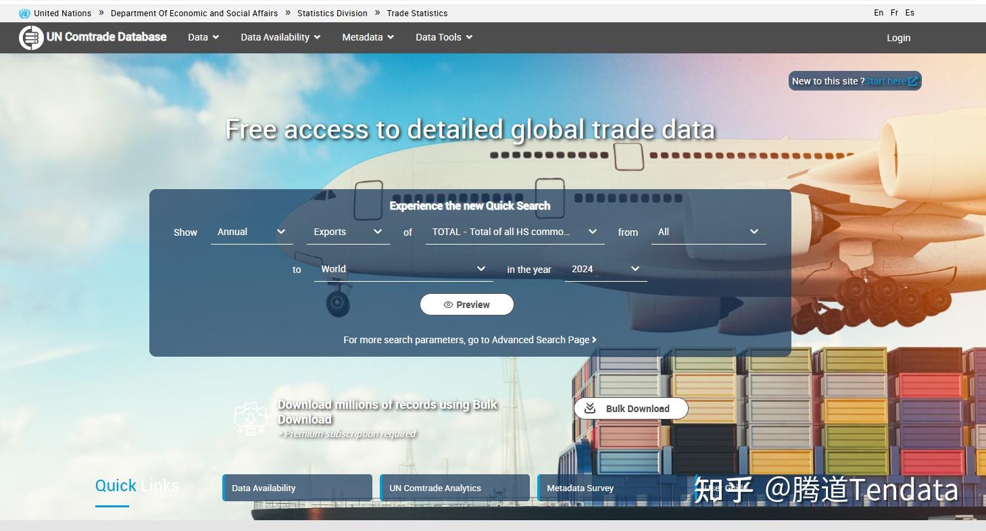Click the 'in the year' label

pos(529,270)
